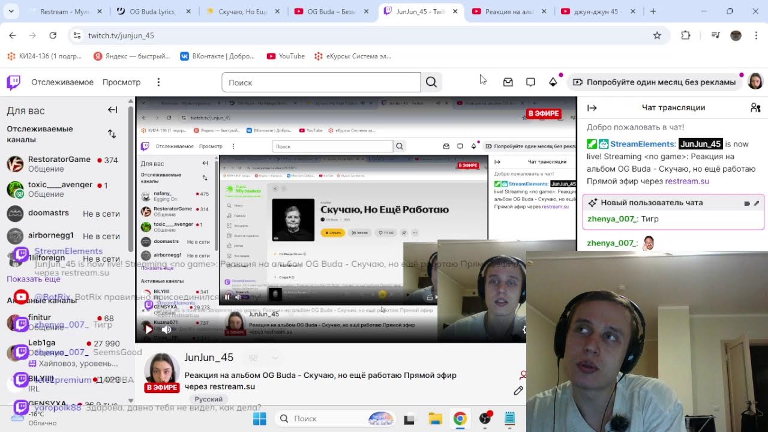Open 'ВКонтакте' bookmark

(x=217, y=56)
